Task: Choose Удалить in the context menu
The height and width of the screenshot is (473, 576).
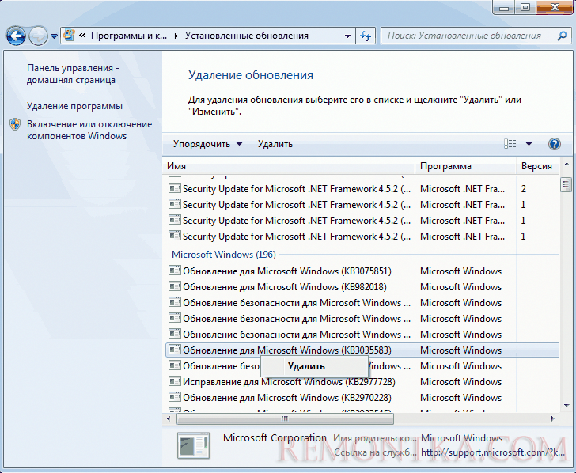Action: [314, 366]
